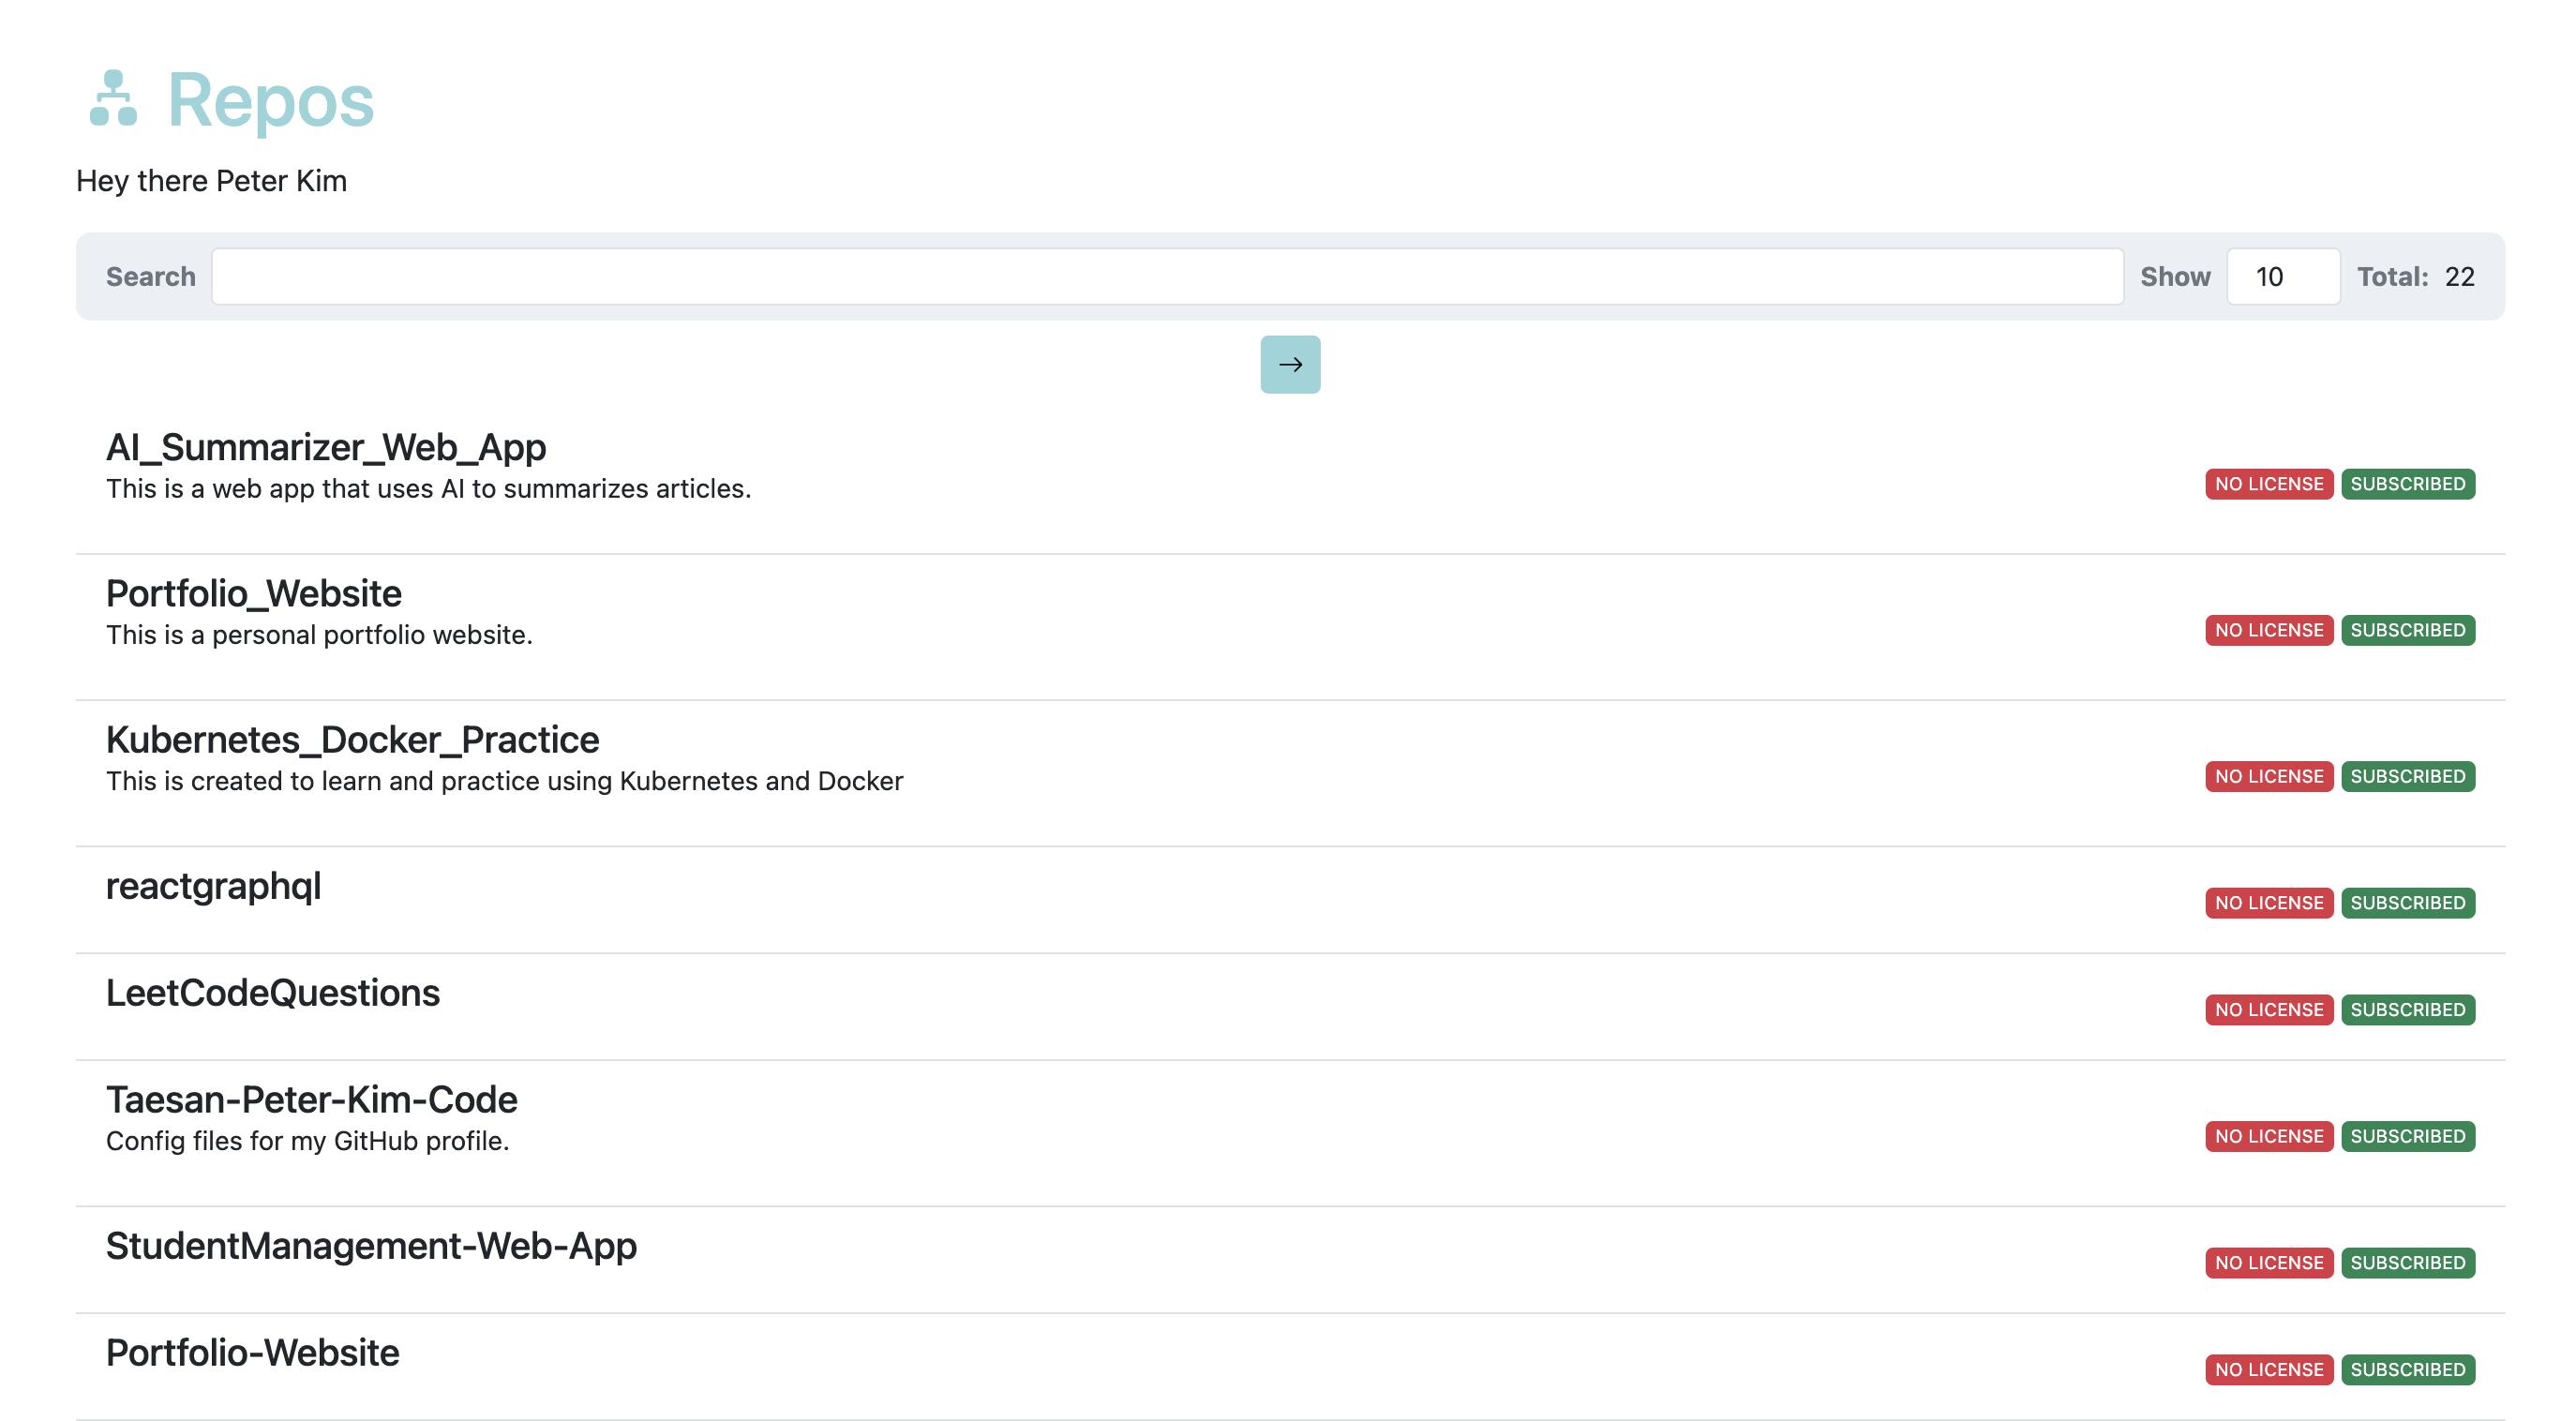Viewport: 2576px width, 1421px height.
Task: Click NO LICENSE badge on Portfolio_Website
Action: point(2267,630)
